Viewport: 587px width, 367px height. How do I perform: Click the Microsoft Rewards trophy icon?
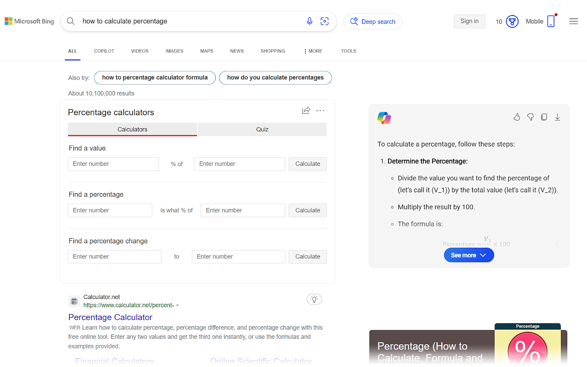511,21
